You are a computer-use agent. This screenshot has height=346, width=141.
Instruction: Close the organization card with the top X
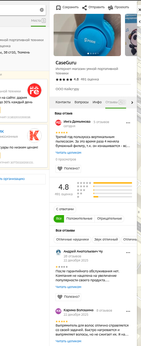[x=139, y=10]
